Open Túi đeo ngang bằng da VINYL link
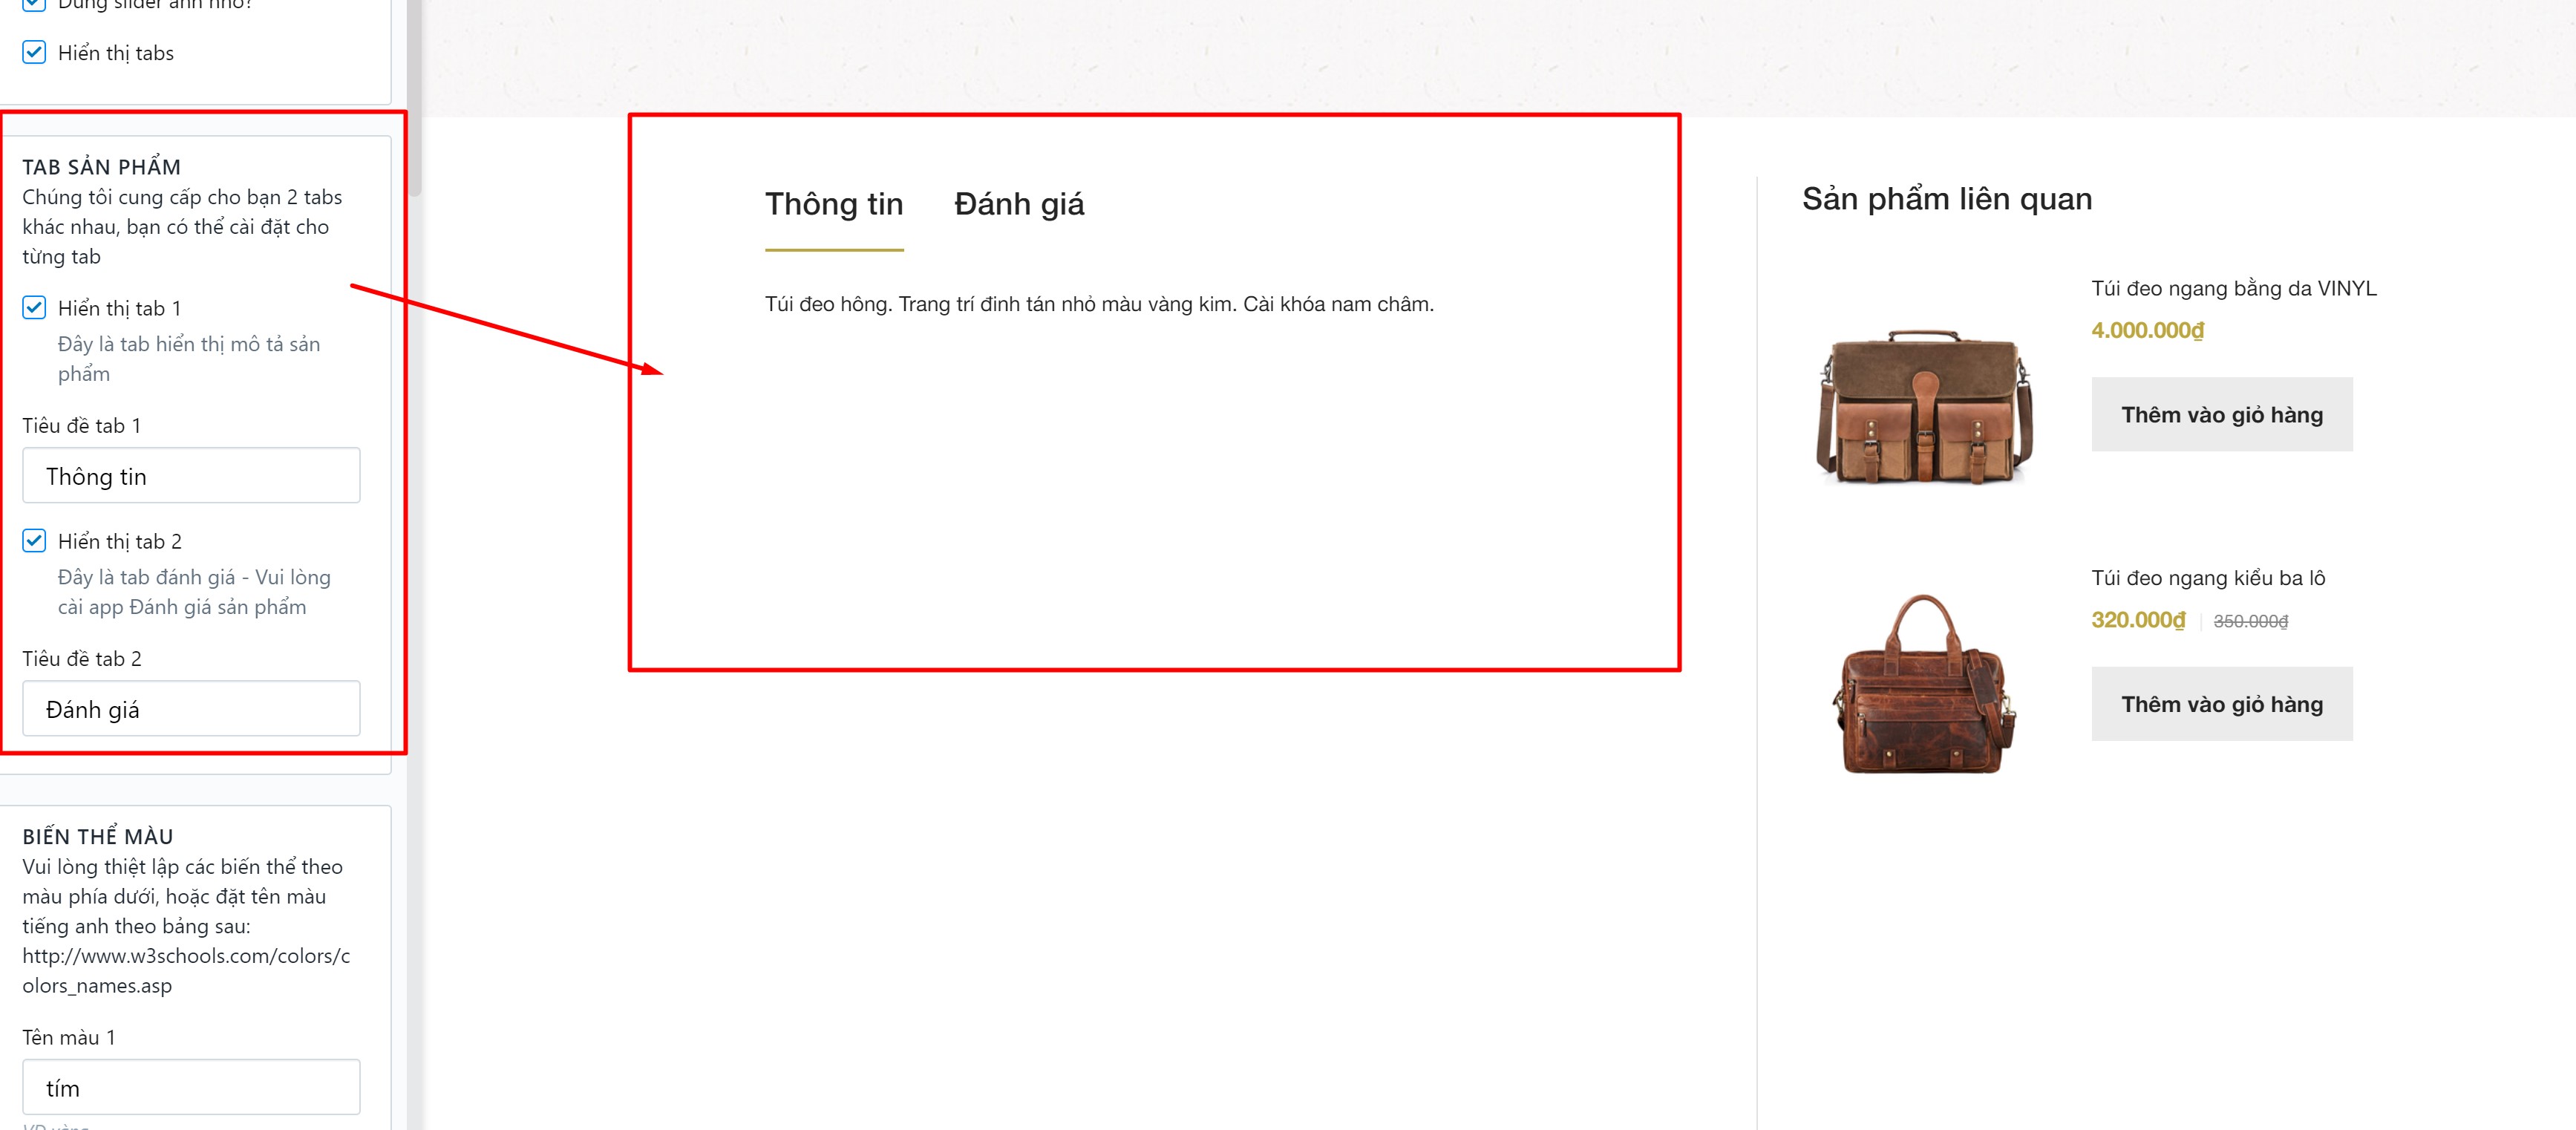This screenshot has height=1130, width=2576. tap(2233, 288)
